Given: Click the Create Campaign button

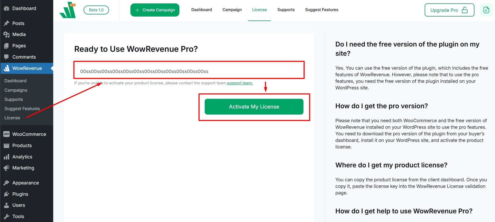Looking at the screenshot, I should click(x=155, y=10).
